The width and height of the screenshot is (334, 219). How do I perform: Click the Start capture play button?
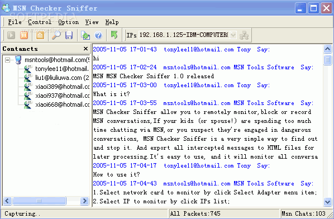point(11,35)
